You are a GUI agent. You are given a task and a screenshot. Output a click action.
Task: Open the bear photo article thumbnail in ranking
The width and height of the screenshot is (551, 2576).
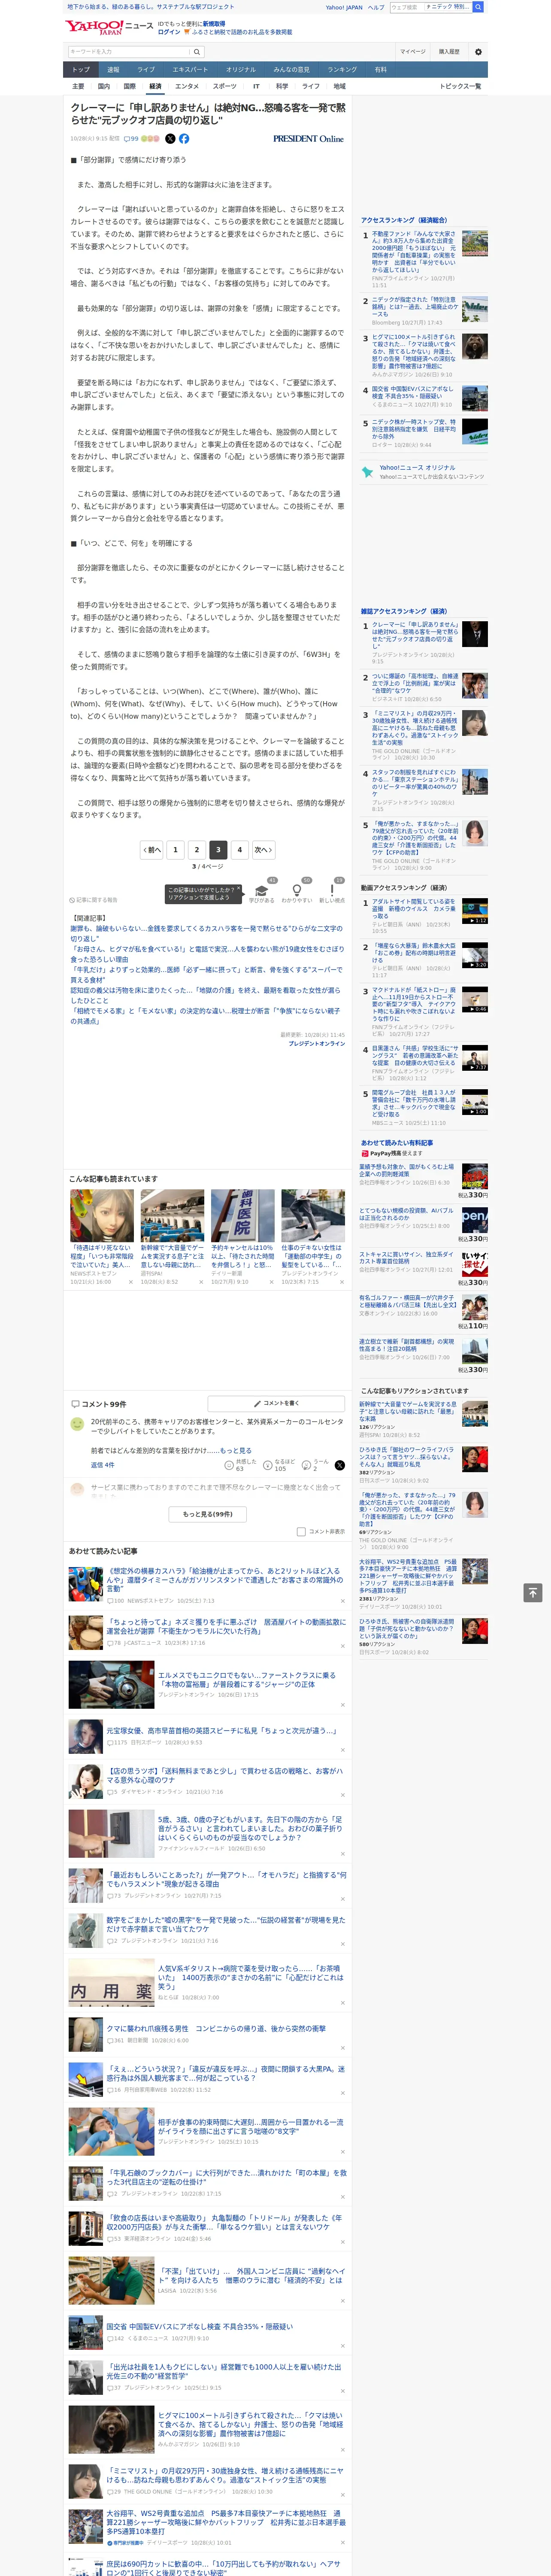475,345
